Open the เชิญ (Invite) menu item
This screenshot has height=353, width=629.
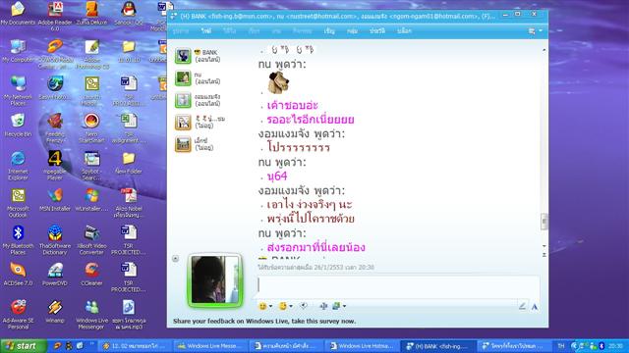click(x=329, y=30)
